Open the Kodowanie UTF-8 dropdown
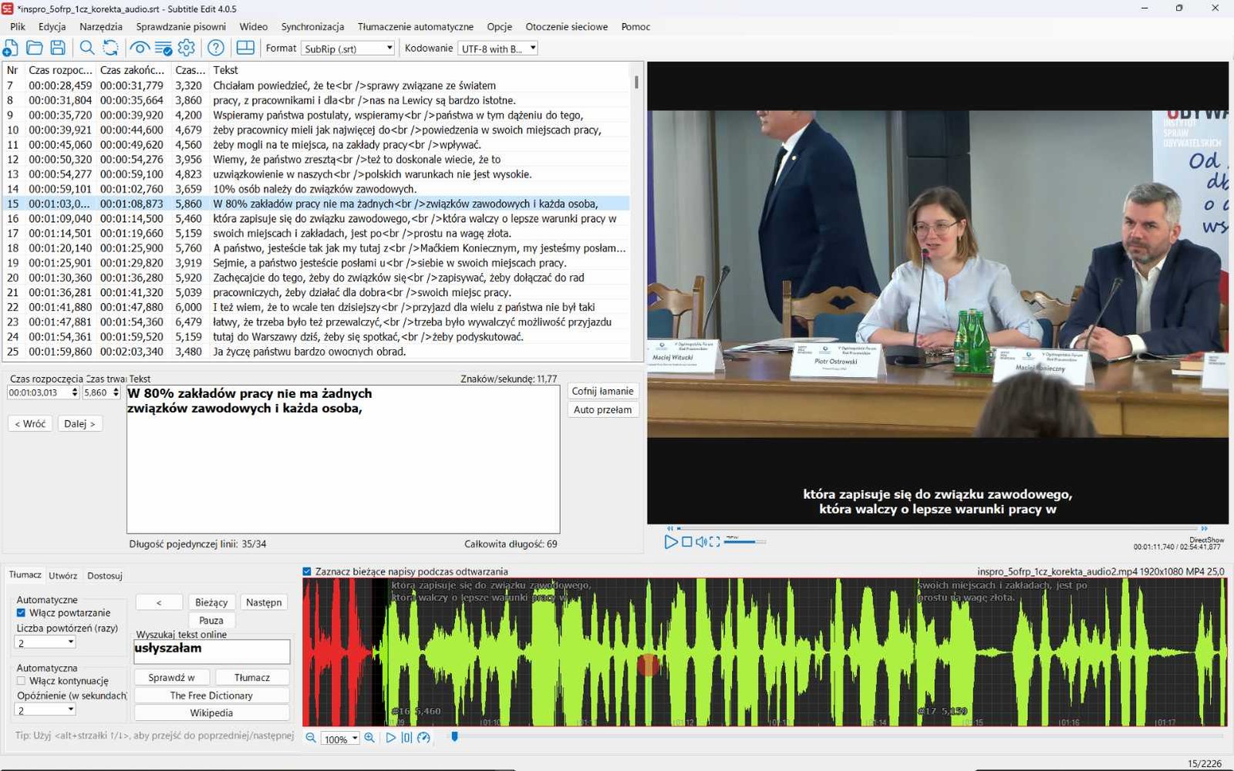1234x771 pixels. tap(497, 49)
